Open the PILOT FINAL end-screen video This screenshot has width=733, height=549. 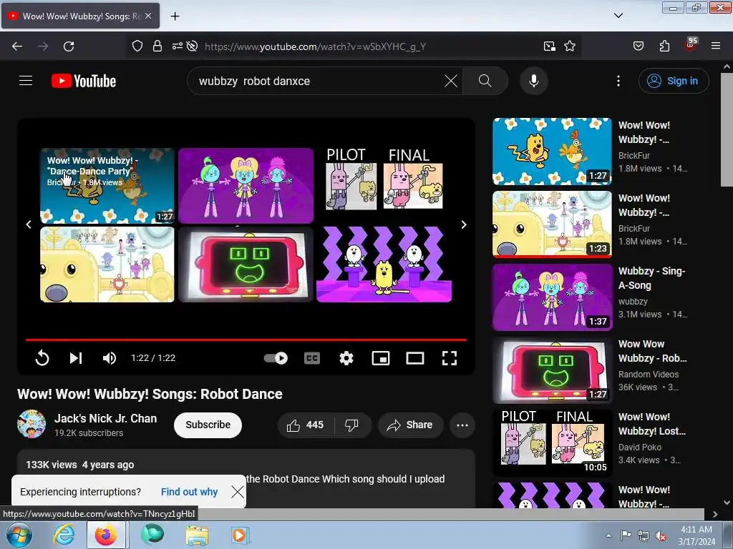click(384, 186)
